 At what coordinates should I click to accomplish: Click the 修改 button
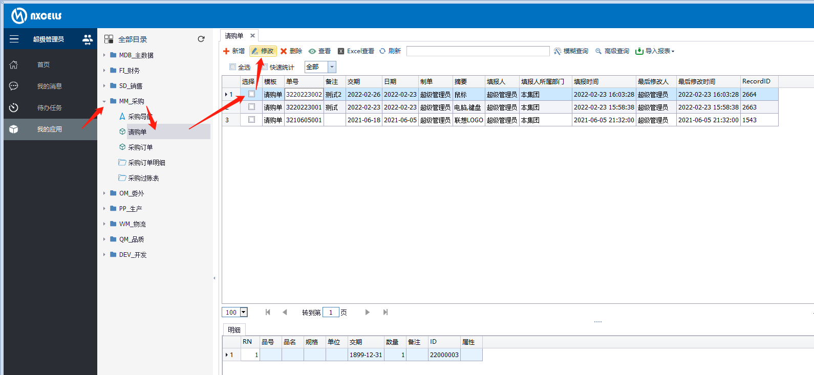click(x=263, y=51)
